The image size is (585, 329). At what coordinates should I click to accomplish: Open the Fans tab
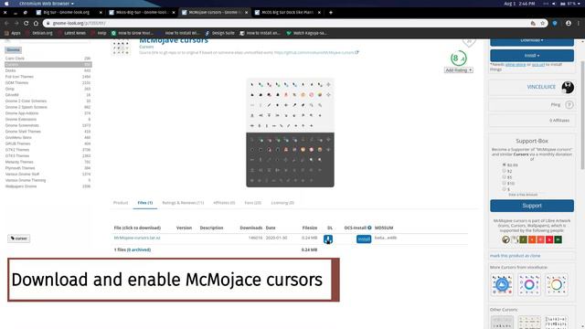click(252, 203)
